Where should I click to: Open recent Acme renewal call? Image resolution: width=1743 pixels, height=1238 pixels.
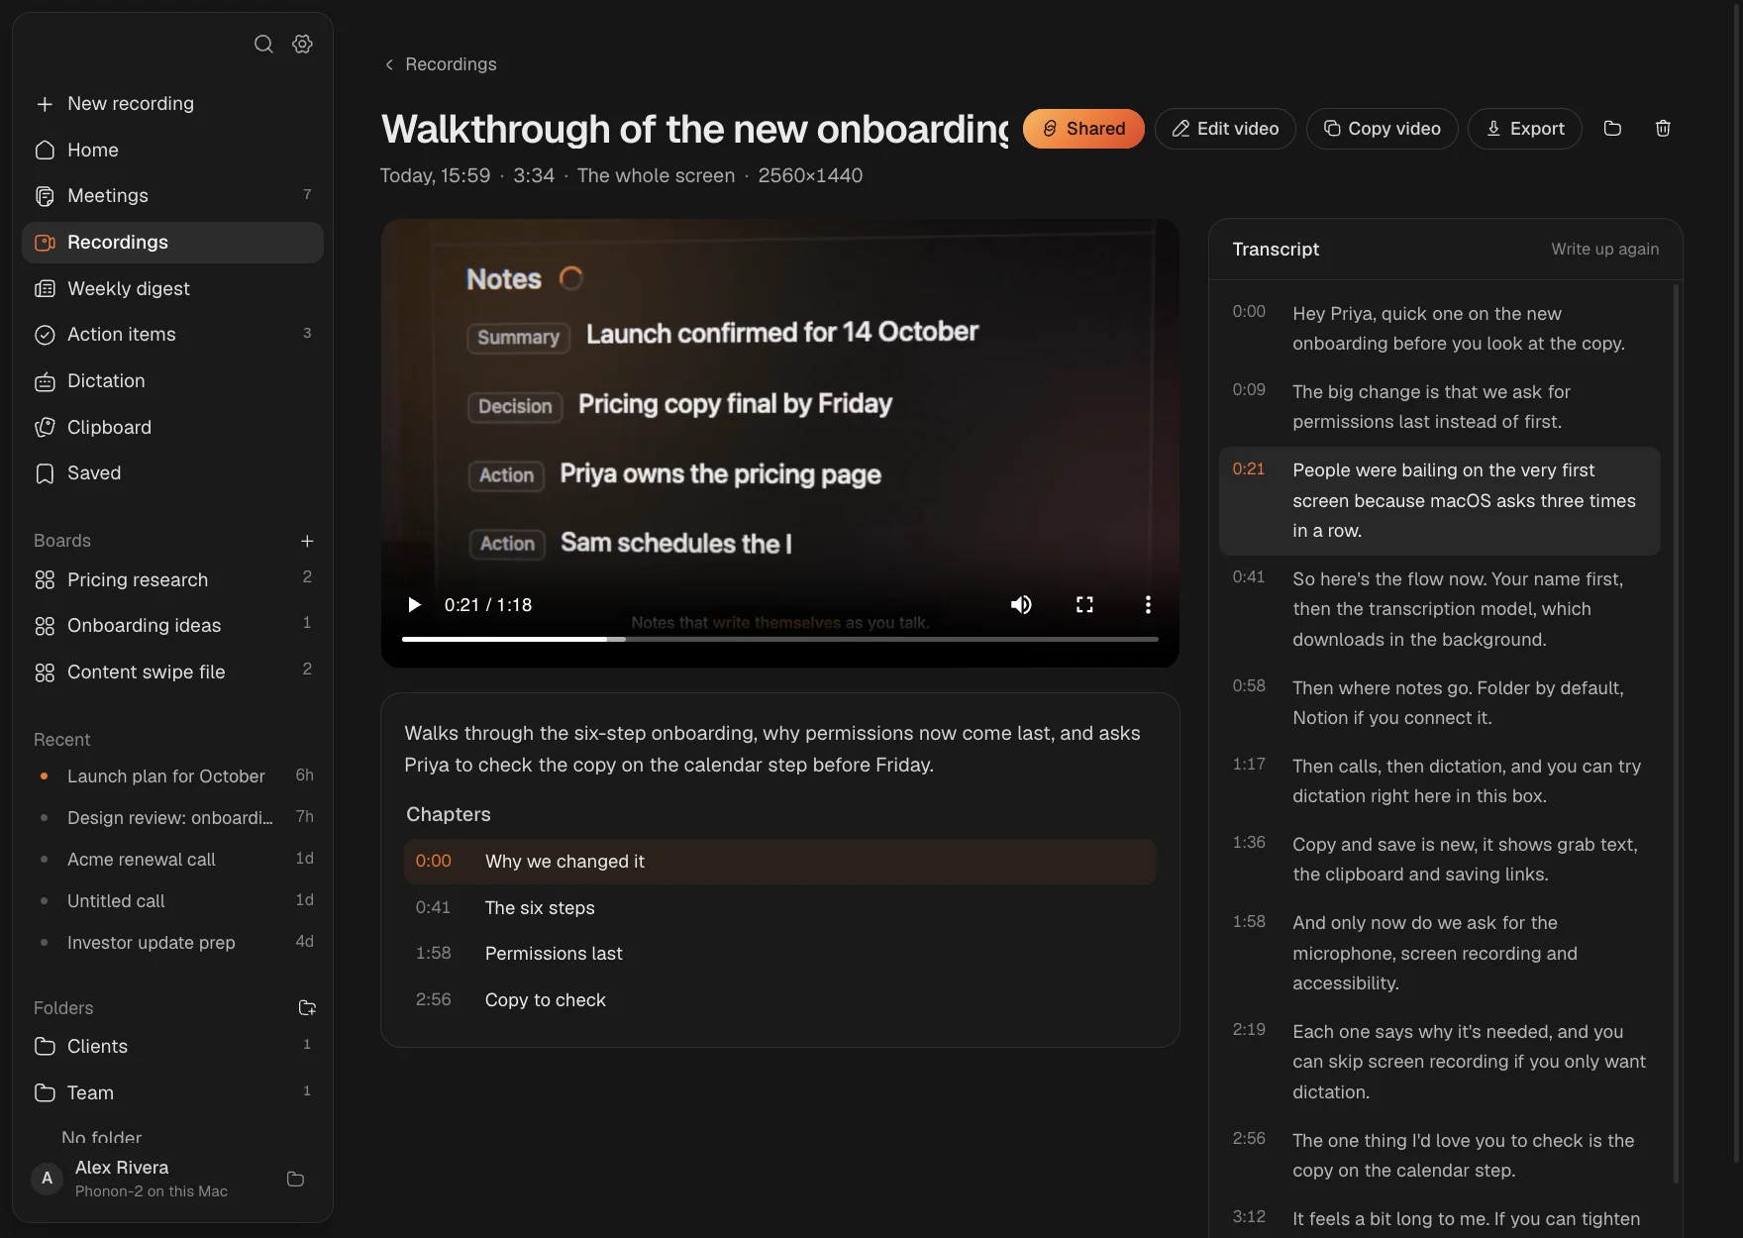(172, 860)
